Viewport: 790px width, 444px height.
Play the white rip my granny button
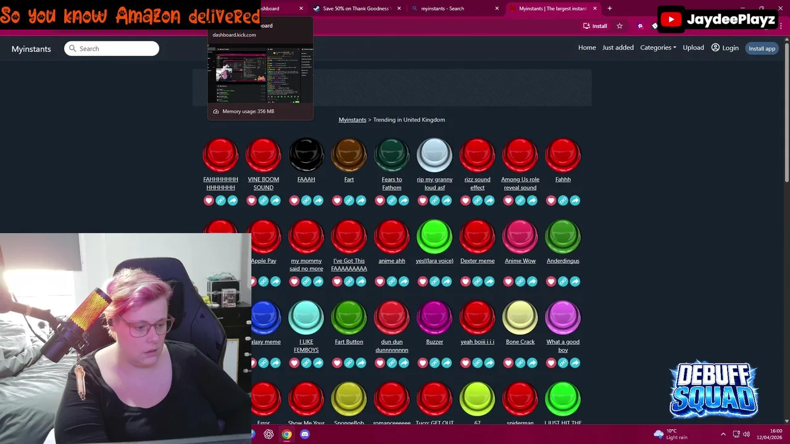(434, 155)
